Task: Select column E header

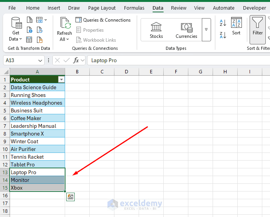Action: pyautogui.click(x=151, y=72)
